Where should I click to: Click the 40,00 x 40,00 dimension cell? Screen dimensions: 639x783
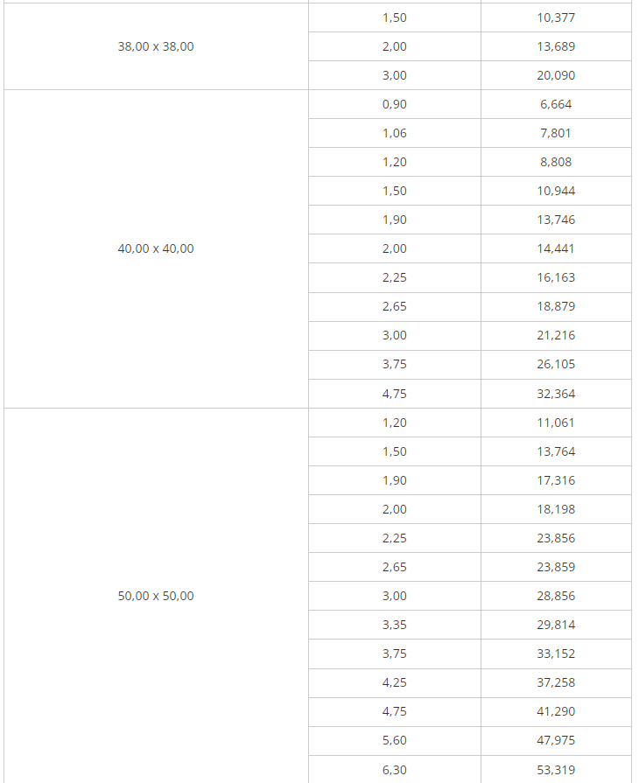(156, 248)
